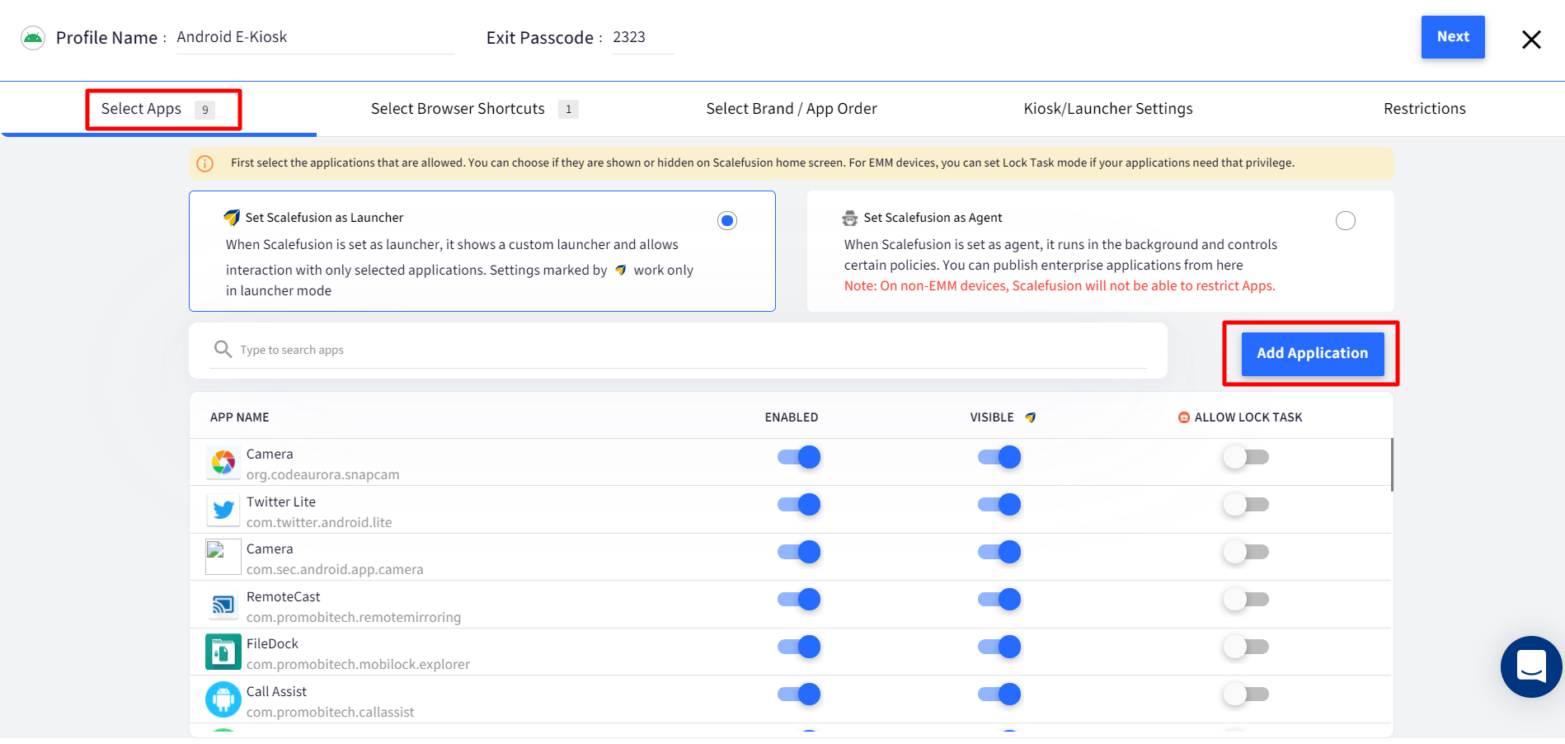Toggle Visible for FileDock

pyautogui.click(x=999, y=647)
